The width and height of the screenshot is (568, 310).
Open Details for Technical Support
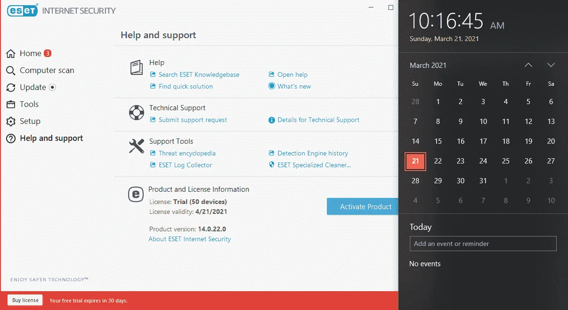coord(318,120)
